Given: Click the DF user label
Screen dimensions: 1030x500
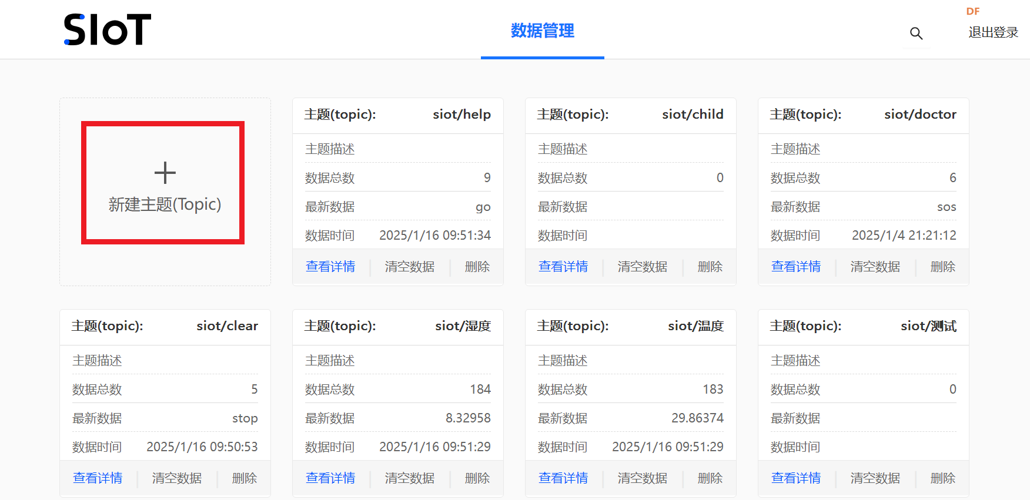Looking at the screenshot, I should coord(973,11).
